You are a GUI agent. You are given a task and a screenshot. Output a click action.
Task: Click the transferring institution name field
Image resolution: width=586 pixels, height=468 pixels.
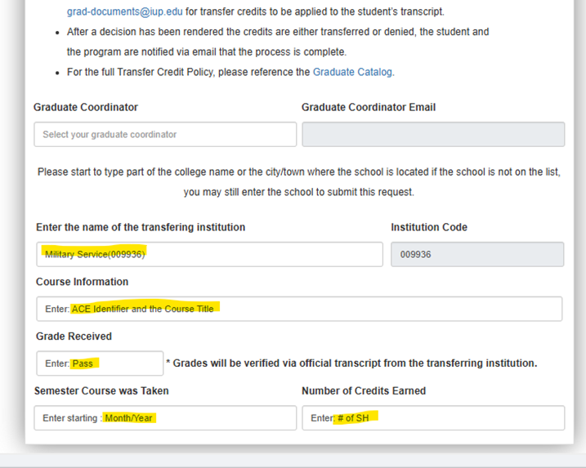[210, 254]
